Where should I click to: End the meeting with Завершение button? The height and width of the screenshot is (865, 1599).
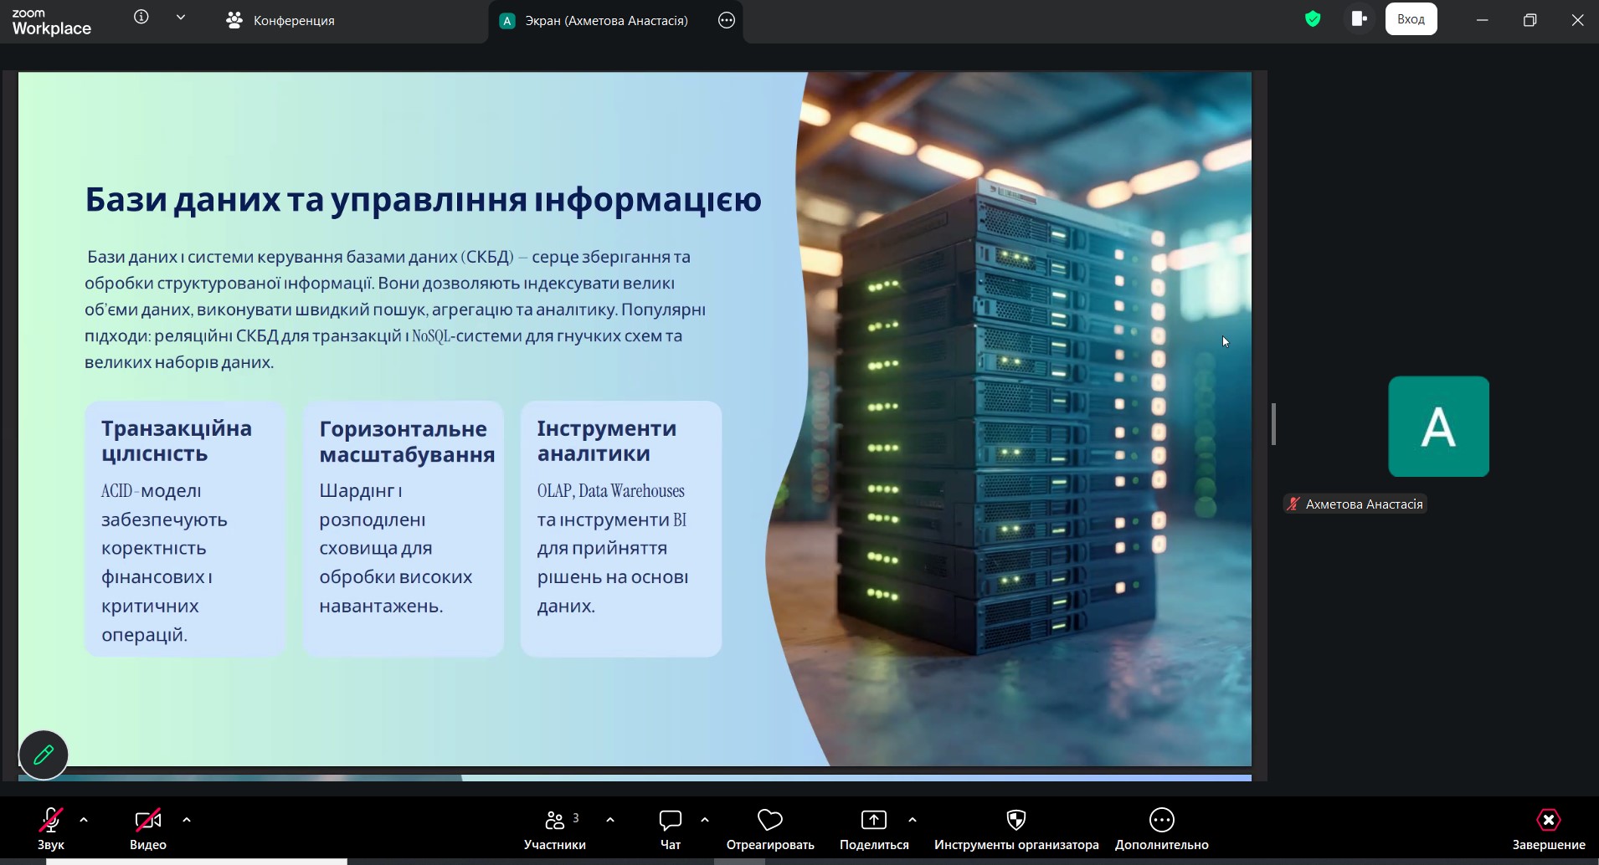(1548, 820)
